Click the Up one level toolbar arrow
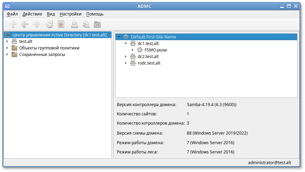305x172 pixels. (x=13, y=24)
